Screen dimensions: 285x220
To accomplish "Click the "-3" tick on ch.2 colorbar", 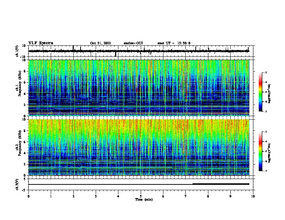I will [266, 132].
